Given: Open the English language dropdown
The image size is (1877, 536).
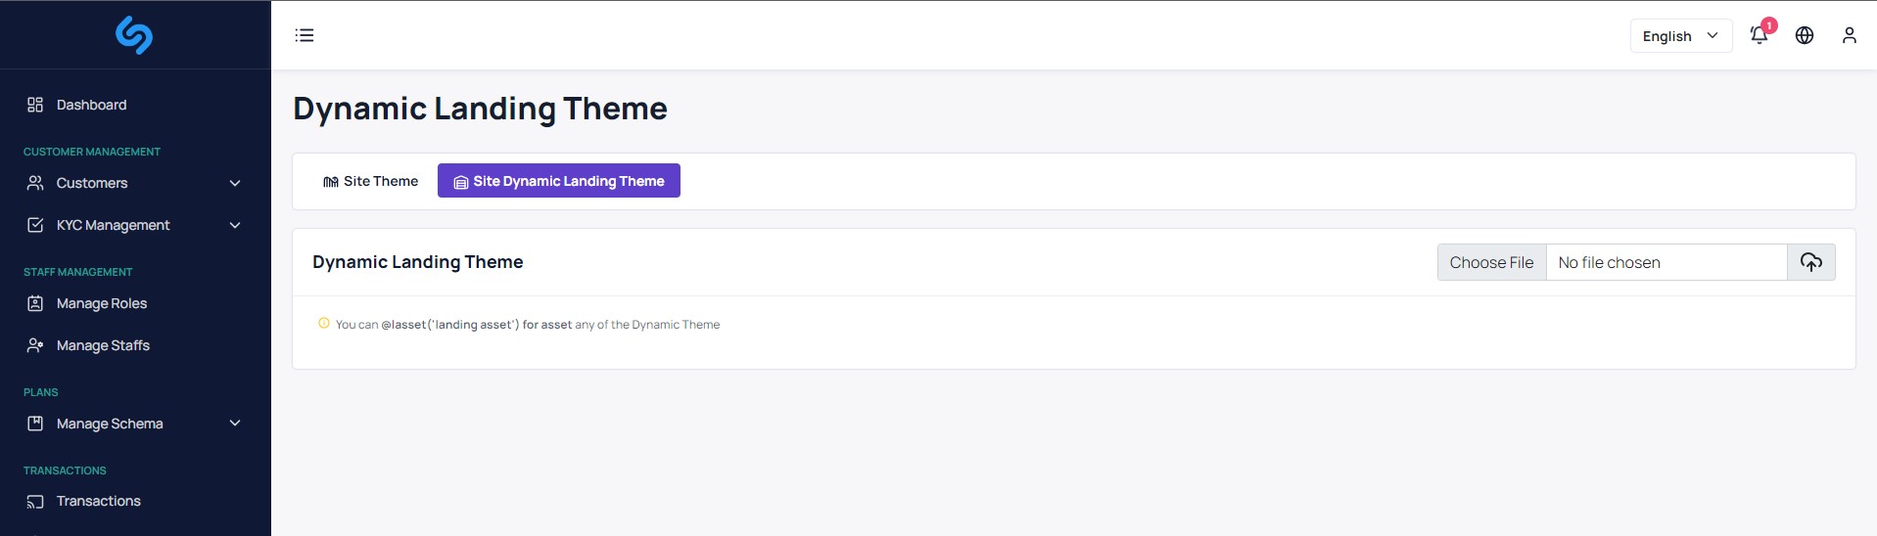Looking at the screenshot, I should click(1680, 36).
